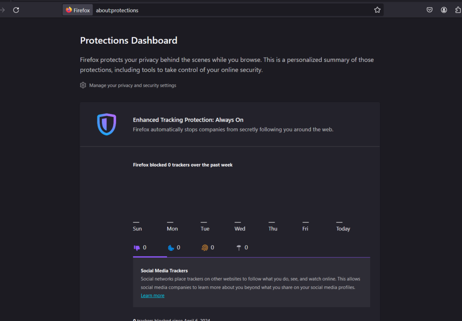Open the Learn more link

[152, 296]
